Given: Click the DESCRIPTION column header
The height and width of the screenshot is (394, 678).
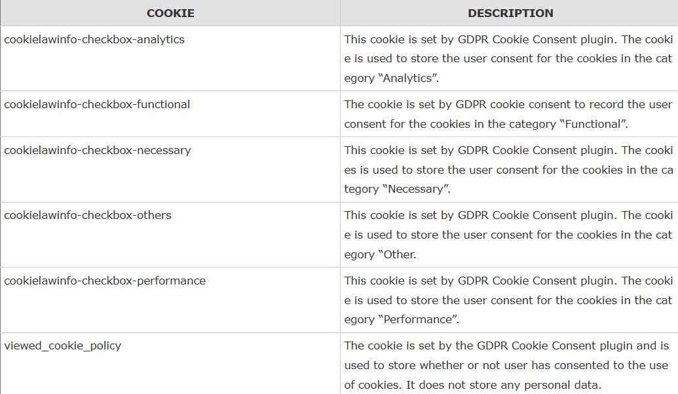Looking at the screenshot, I should pyautogui.click(x=510, y=13).
